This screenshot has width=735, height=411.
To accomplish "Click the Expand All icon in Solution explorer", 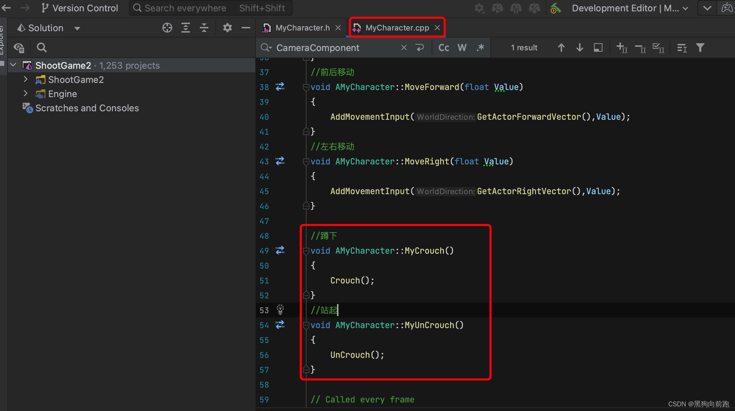I will [186, 28].
